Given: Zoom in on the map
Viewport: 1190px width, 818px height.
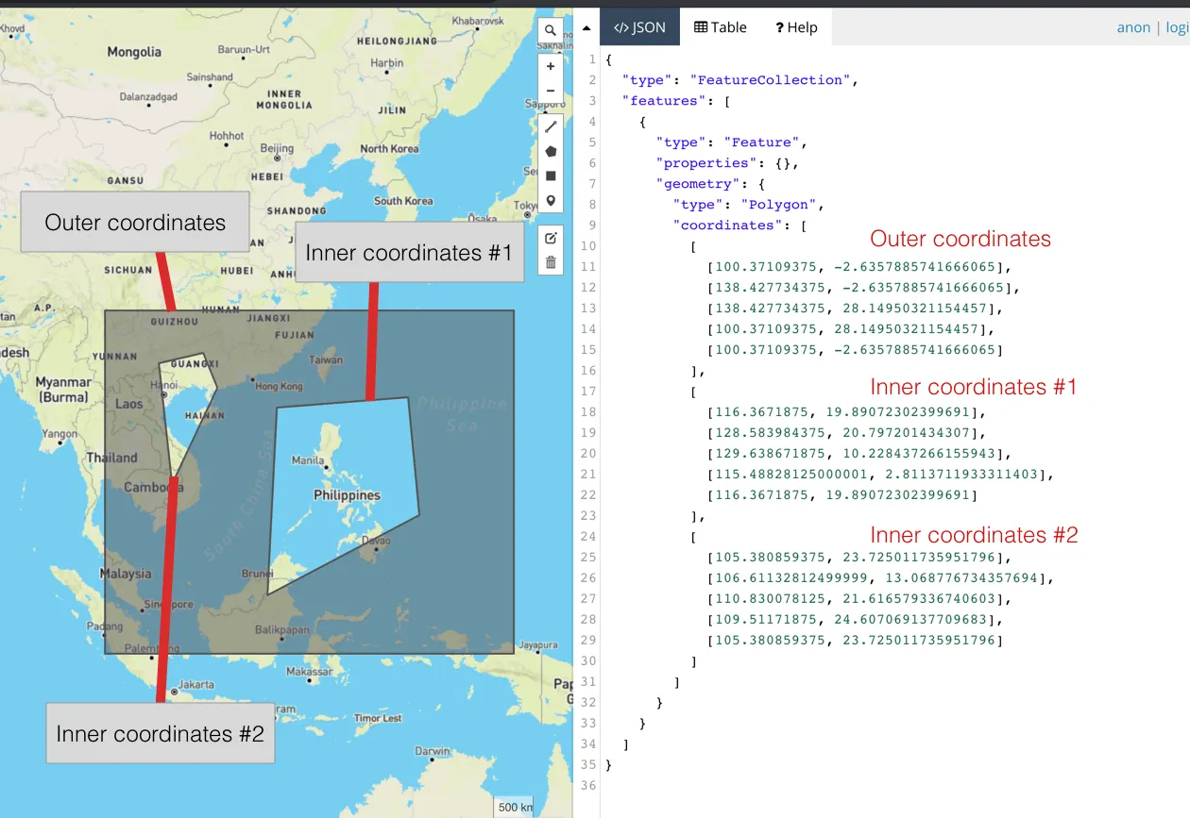Looking at the screenshot, I should tap(551, 67).
